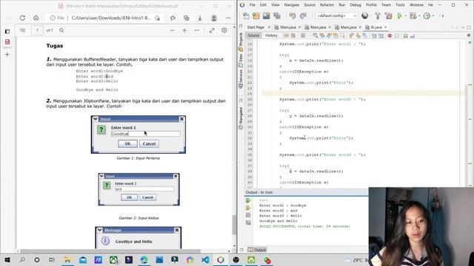Click the globe browser icon in NetBeans toolbar

tap(365, 16)
